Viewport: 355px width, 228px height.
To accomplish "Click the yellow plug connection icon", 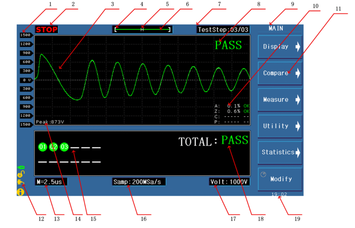I will 21,182.
